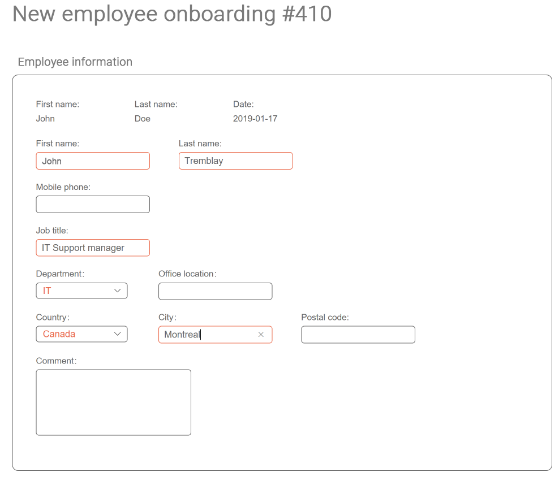This screenshot has height=481, width=559.
Task: Click the Job title label
Action: tap(52, 231)
